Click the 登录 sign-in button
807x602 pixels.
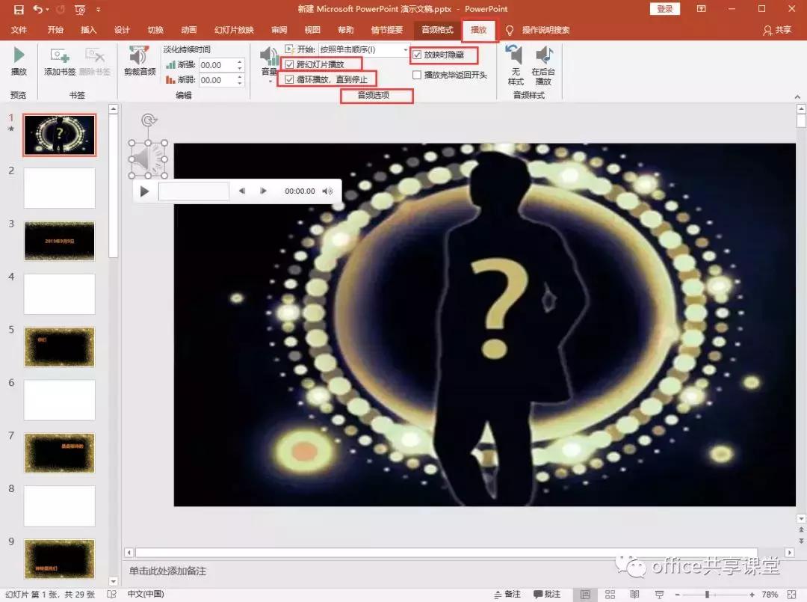665,9
